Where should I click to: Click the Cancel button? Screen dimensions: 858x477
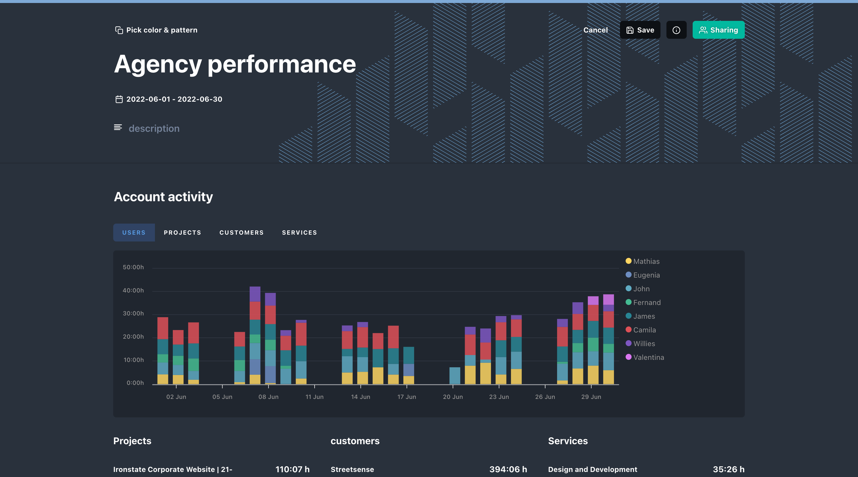595,30
